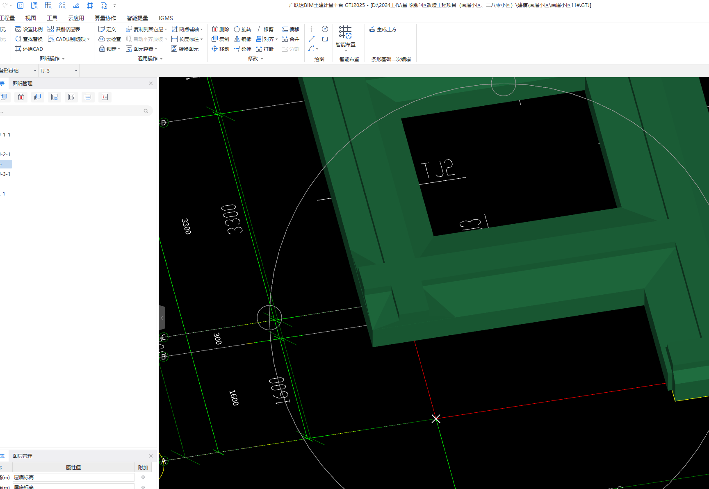
Task: Click the edit pencil icon in quick access toolbar
Action: click(76, 5)
